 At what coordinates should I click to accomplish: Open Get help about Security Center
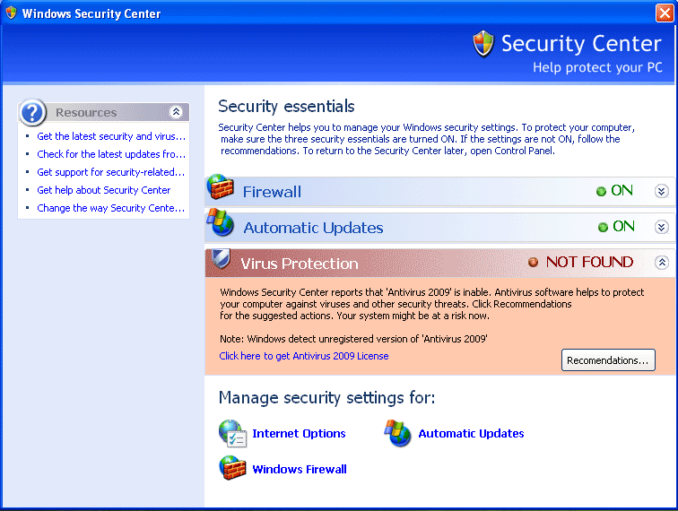click(x=104, y=190)
